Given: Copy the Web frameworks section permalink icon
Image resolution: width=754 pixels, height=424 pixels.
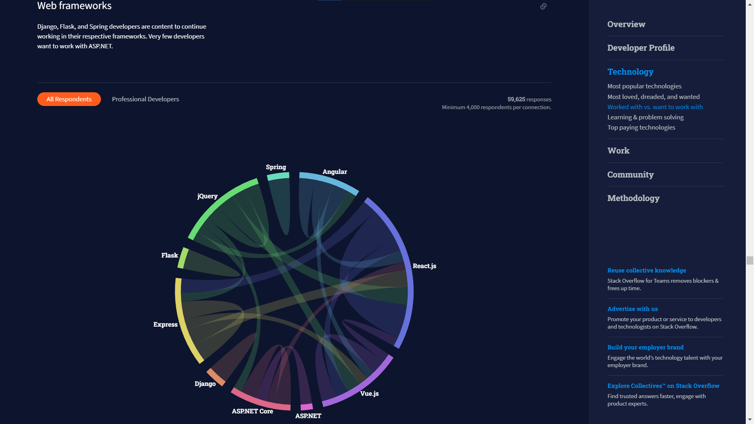Looking at the screenshot, I should click(x=543, y=6).
